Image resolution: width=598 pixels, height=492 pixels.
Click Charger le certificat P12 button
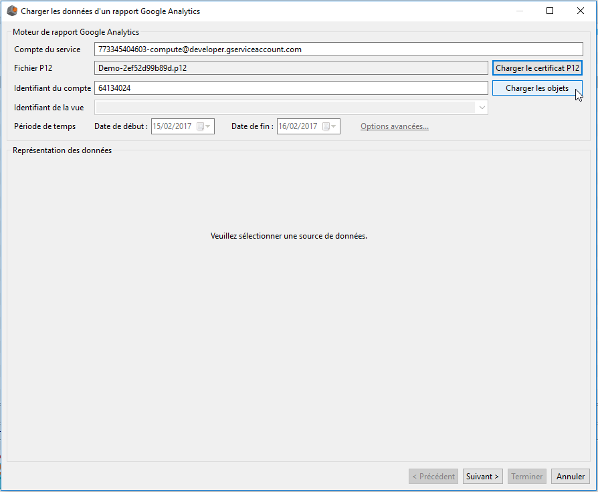[537, 68]
